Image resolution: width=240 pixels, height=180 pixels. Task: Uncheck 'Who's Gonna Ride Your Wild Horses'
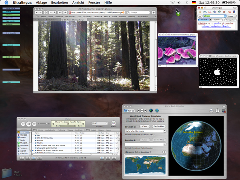36,146
